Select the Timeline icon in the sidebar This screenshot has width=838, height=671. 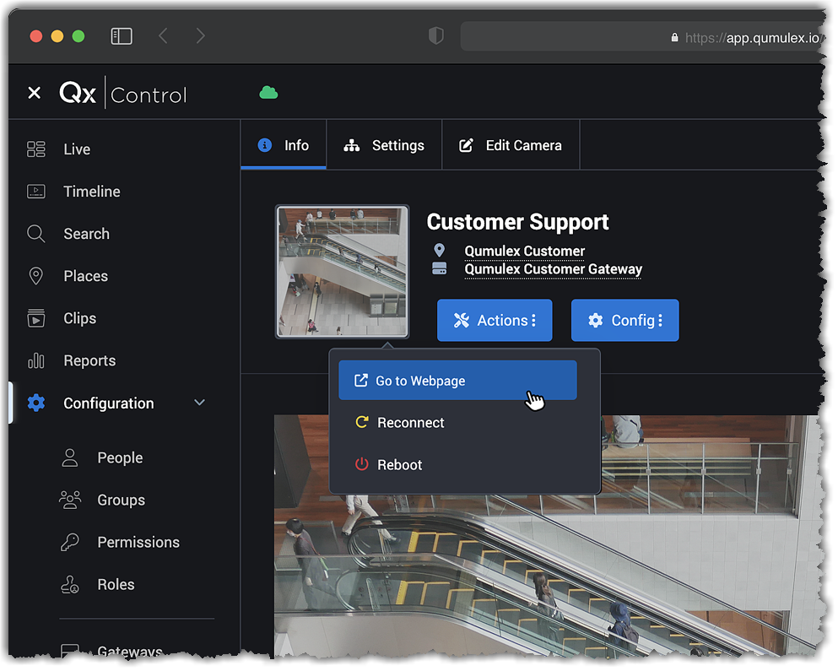[36, 191]
